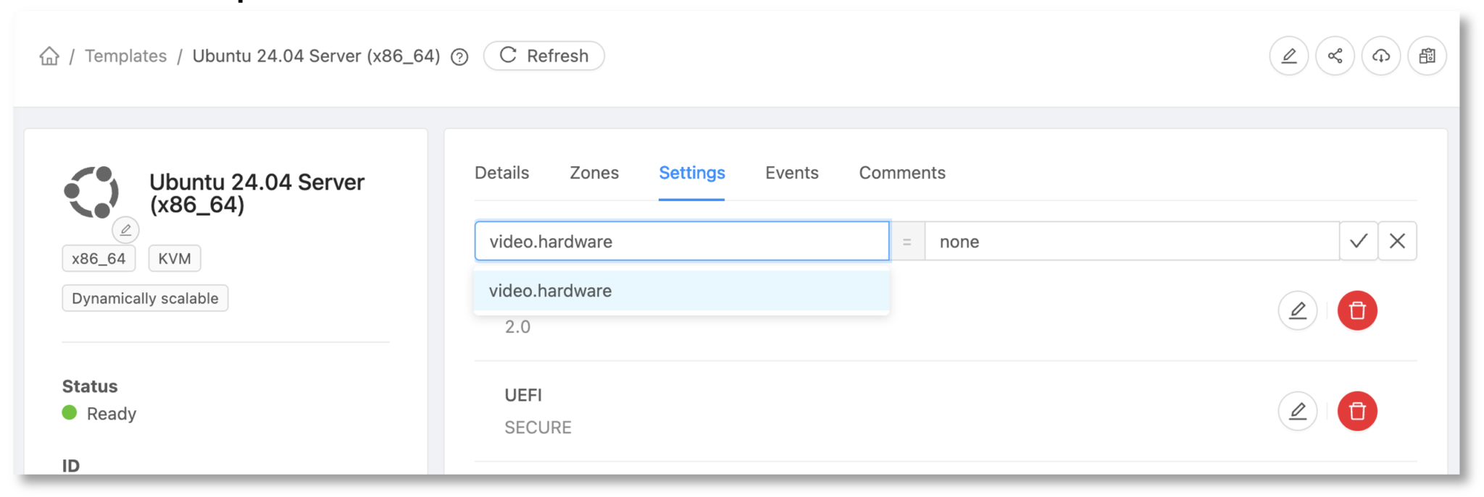Open the Templates breadcrumb link
This screenshot has width=1484, height=497.
point(125,56)
